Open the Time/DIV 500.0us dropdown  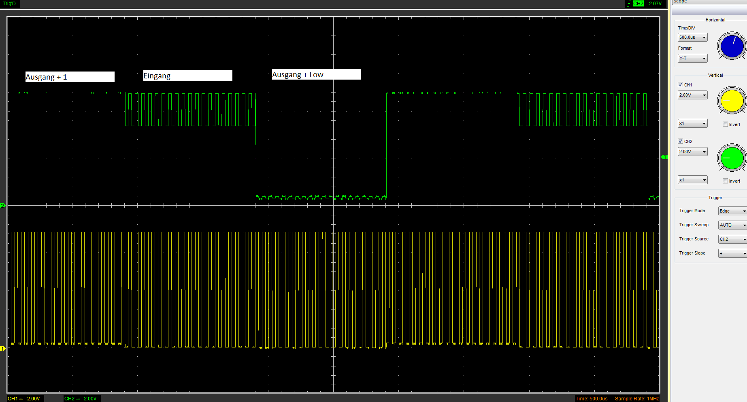(x=693, y=37)
